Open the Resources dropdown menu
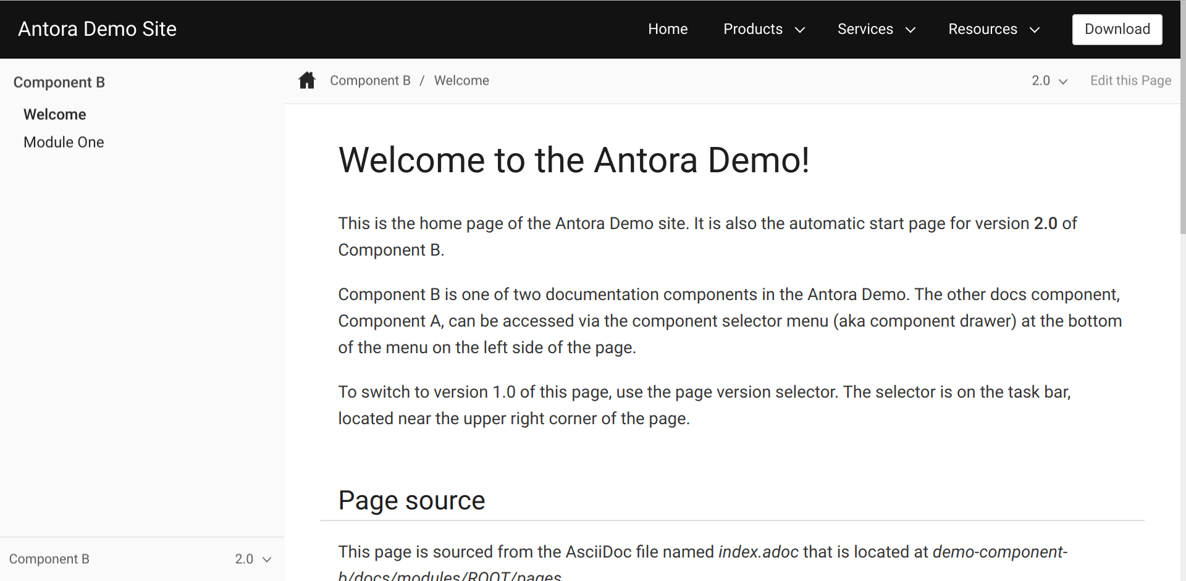This screenshot has width=1186, height=581. [x=994, y=29]
